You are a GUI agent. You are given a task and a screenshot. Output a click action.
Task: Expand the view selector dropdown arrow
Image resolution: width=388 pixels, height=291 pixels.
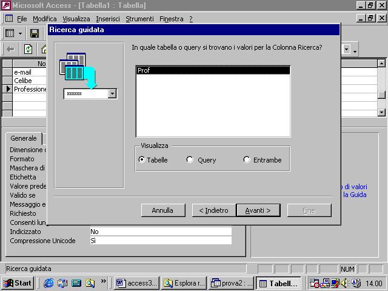(20, 33)
